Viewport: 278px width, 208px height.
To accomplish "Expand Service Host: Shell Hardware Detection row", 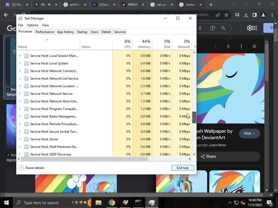I will [x=20, y=147].
